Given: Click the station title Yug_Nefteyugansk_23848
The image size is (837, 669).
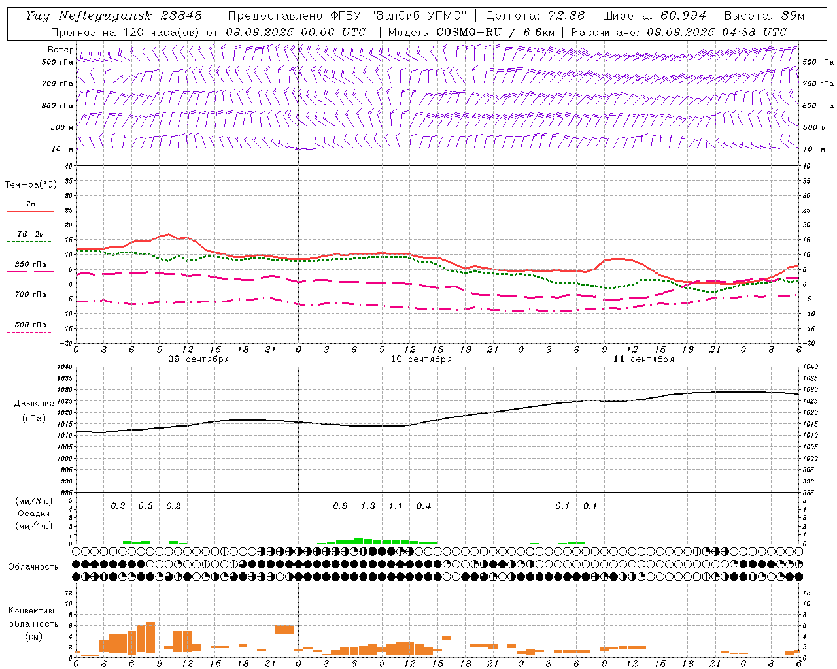Looking at the screenshot, I should (114, 16).
